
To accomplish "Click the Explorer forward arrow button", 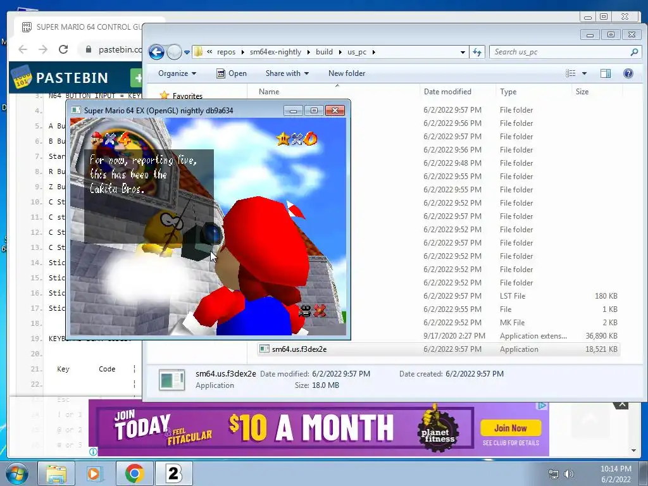I will 174,52.
